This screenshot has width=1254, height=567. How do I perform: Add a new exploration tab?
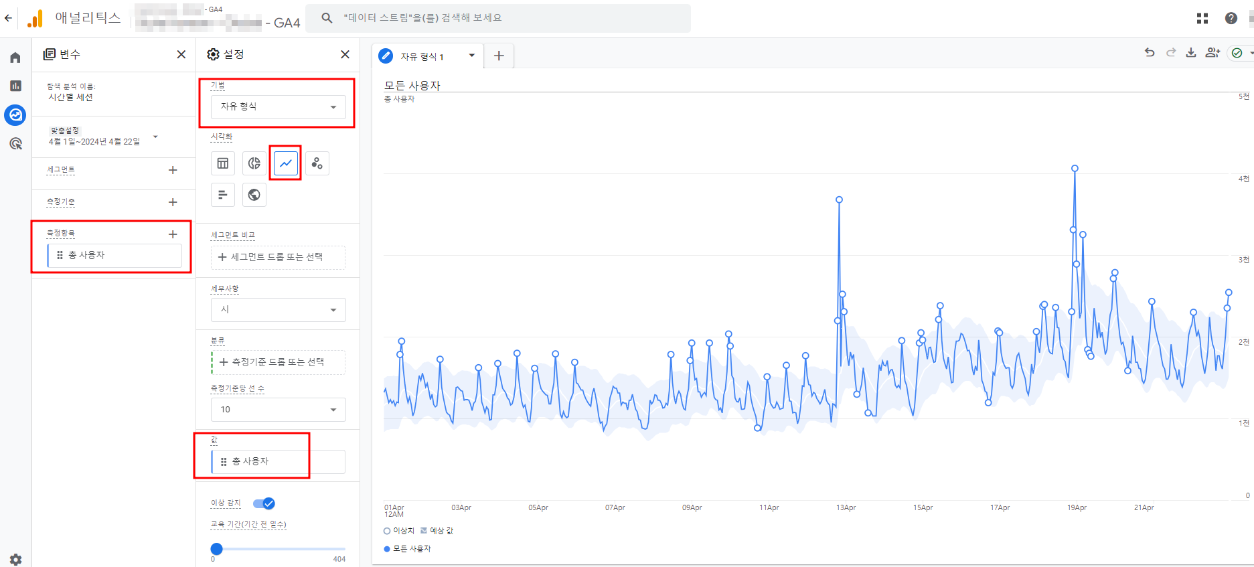pyautogui.click(x=499, y=56)
